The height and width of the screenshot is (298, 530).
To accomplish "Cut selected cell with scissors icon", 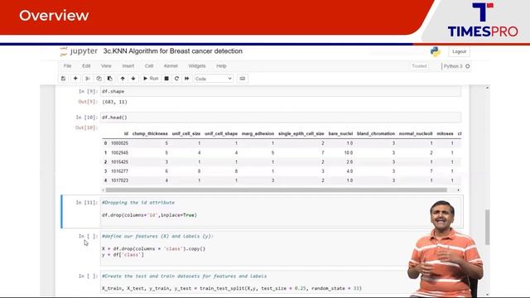I will coord(88,79).
